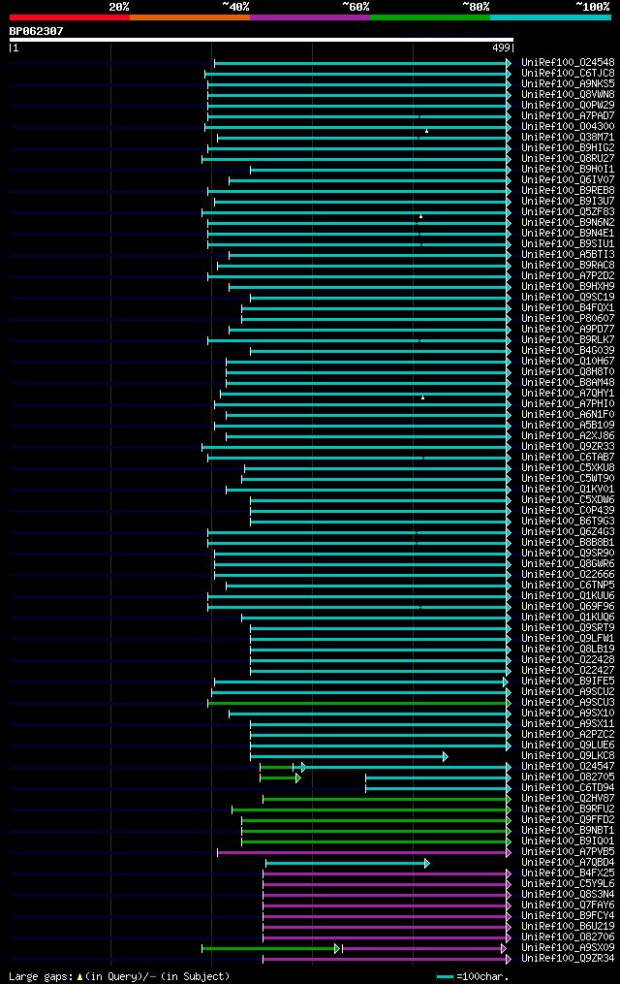Click the orange ~40% identity legend segment
This screenshot has height=984, width=620.
point(190,17)
